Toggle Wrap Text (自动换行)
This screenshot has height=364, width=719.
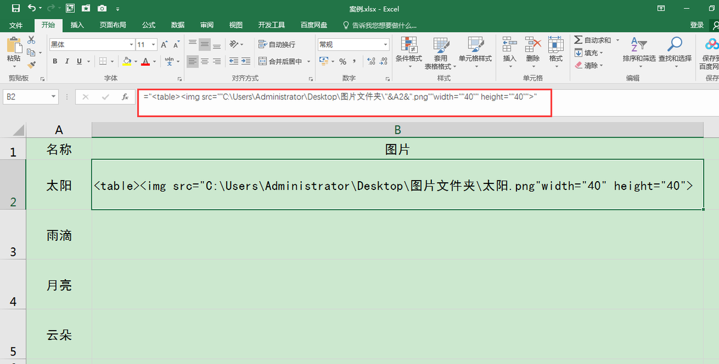[x=277, y=44]
